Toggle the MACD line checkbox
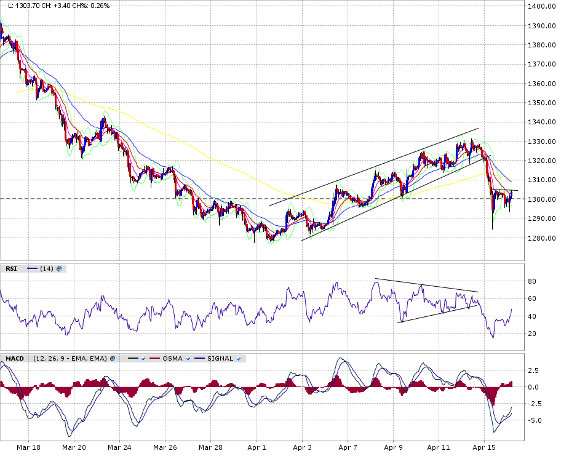The width and height of the screenshot is (561, 456). point(143,358)
